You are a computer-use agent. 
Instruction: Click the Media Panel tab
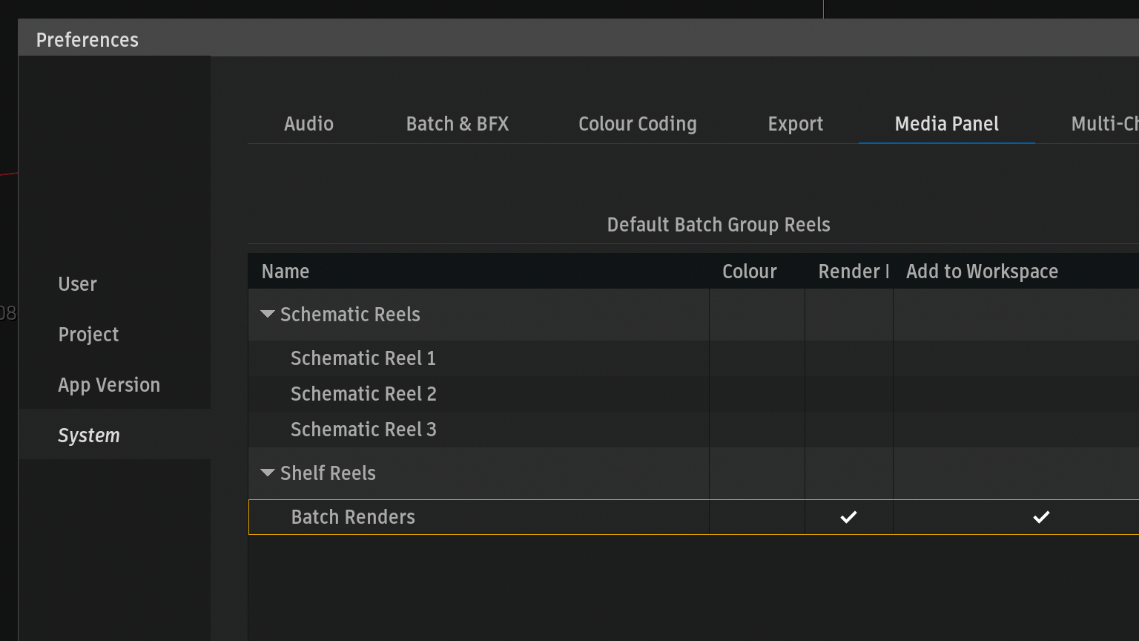point(946,124)
